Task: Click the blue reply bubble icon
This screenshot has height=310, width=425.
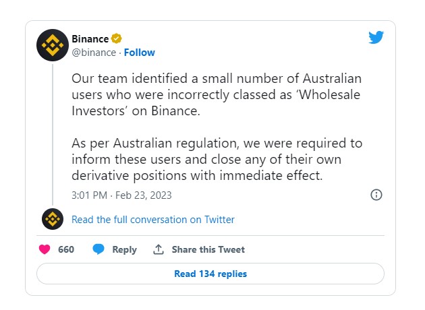Action: point(98,249)
